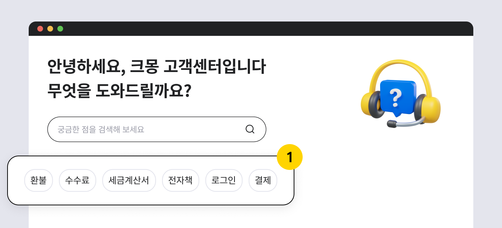Click the dark window title bar
This screenshot has height=228, width=502.
(x=251, y=29)
